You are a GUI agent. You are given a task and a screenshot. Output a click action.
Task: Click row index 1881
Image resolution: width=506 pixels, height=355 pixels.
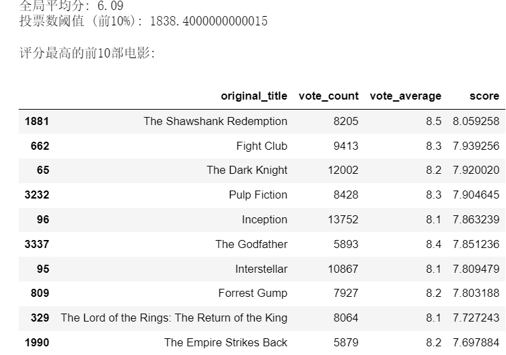[36, 121]
